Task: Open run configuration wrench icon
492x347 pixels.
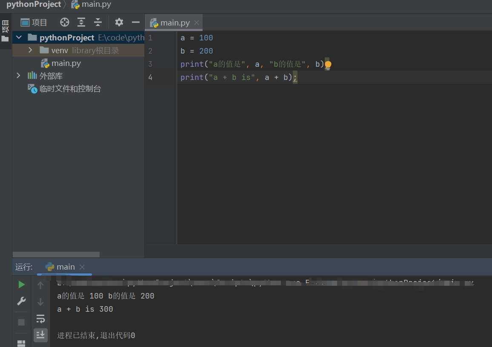Action: [21, 301]
